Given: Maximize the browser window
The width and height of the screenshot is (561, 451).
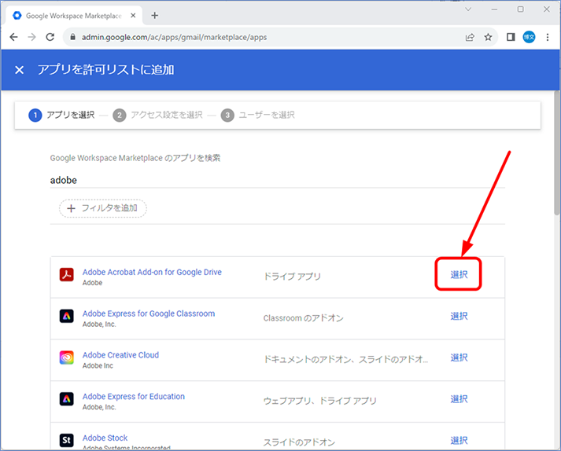Looking at the screenshot, I should 521,9.
